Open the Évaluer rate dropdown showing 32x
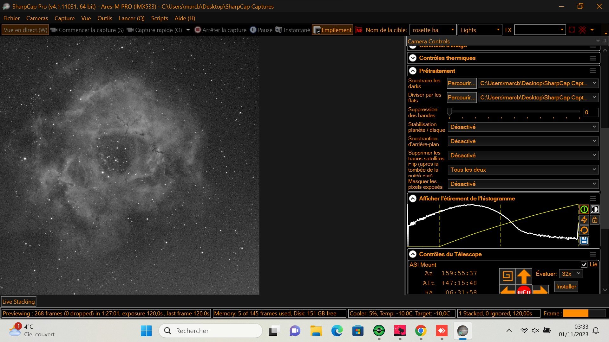This screenshot has height=342, width=609. [x=571, y=274]
